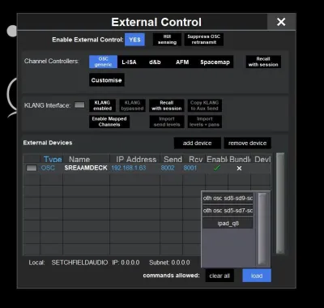
Task: Toggle HUI sensing option
Action: point(167,40)
